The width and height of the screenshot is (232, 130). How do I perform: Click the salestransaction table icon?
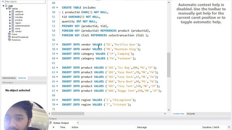pyautogui.click(x=13, y=26)
